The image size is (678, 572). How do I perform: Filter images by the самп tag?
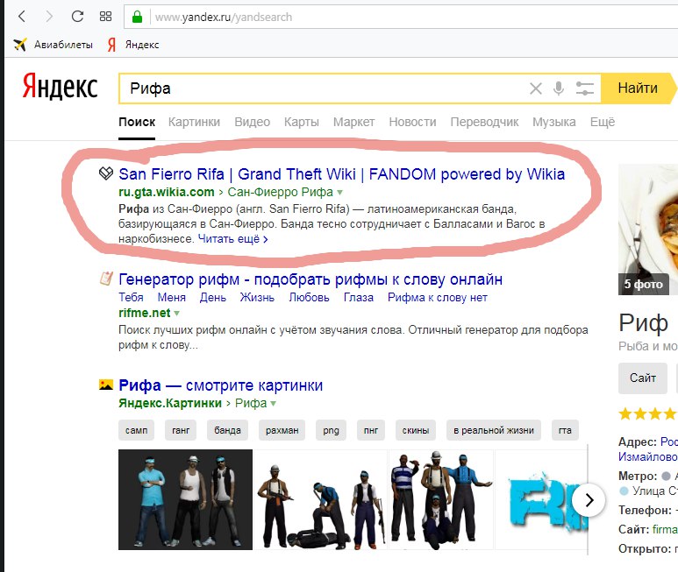[x=136, y=430]
